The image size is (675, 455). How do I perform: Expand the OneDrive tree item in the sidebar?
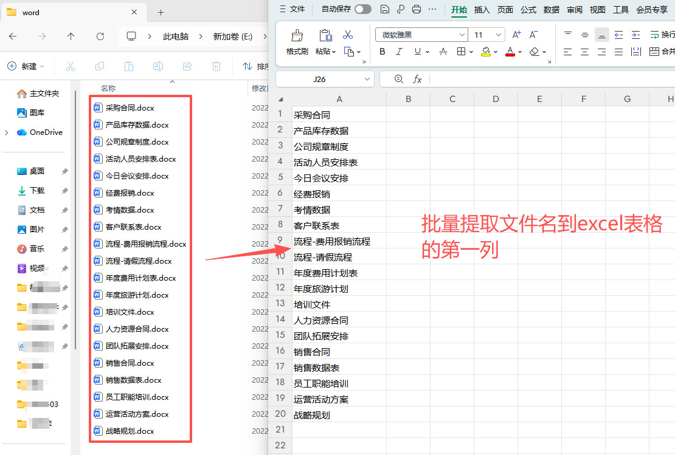[7, 132]
